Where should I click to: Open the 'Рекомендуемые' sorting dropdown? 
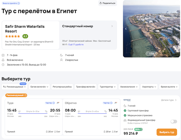14,87
